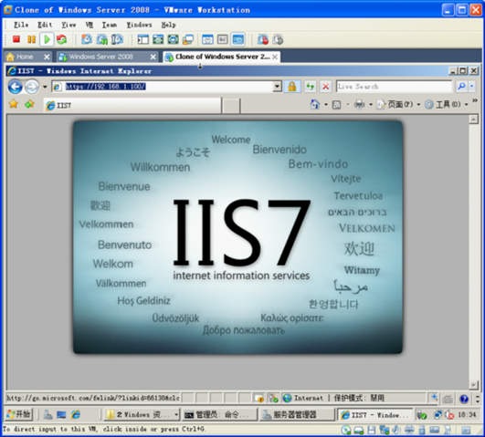Screen dimensions: 485x437
Task: Click the VMware unity mode icon
Action: pos(173,39)
